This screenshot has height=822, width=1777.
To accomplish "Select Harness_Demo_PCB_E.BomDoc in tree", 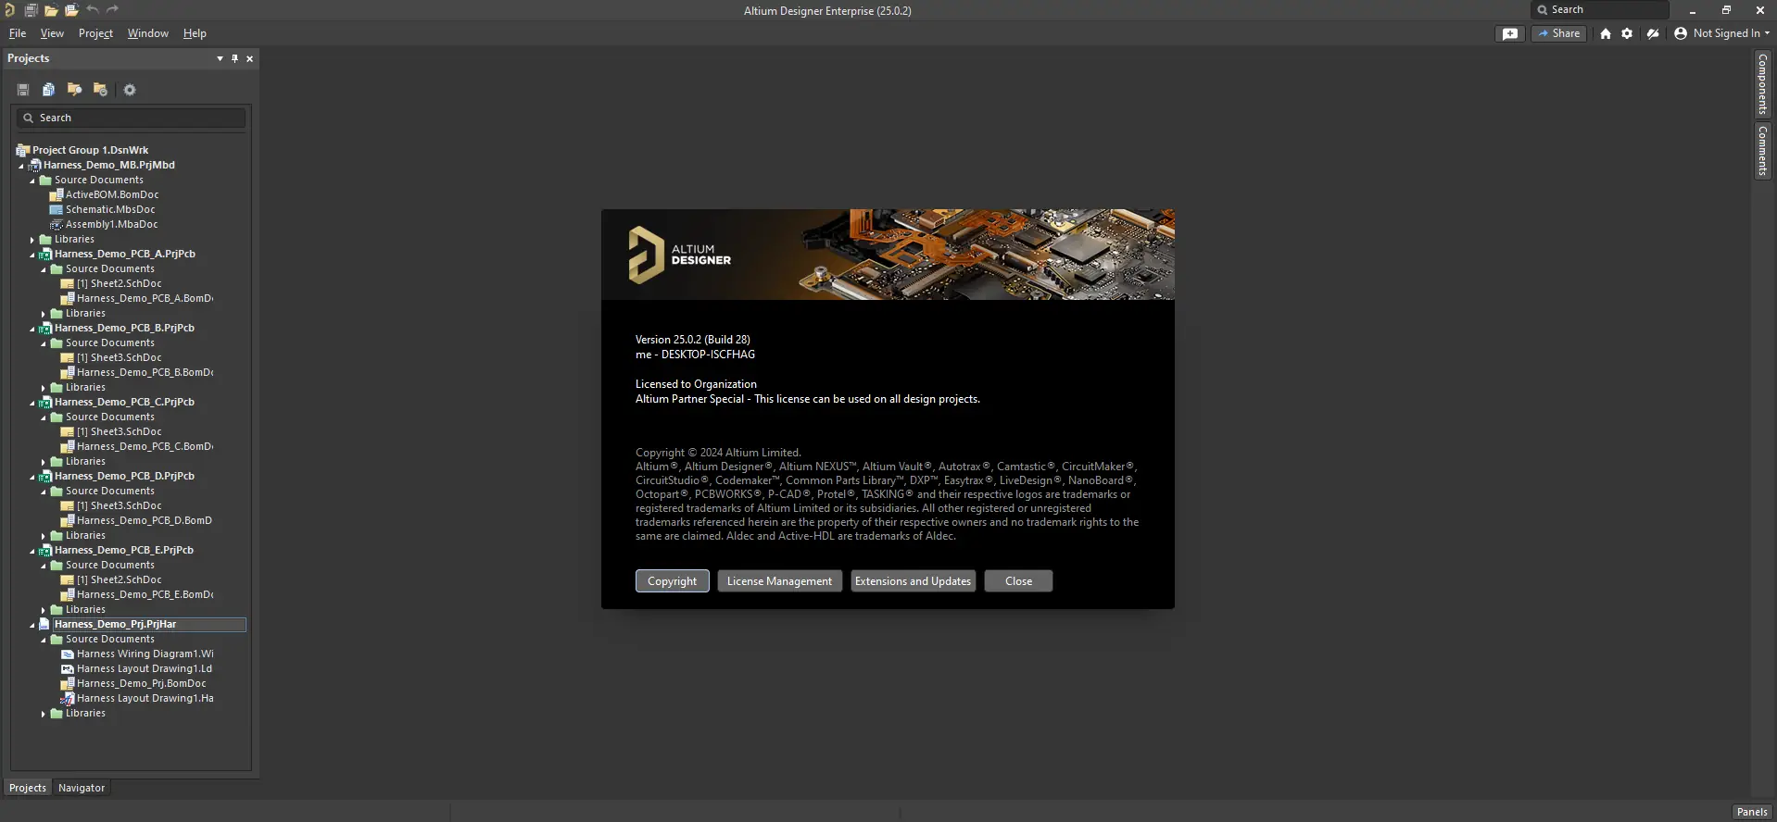I will [145, 594].
